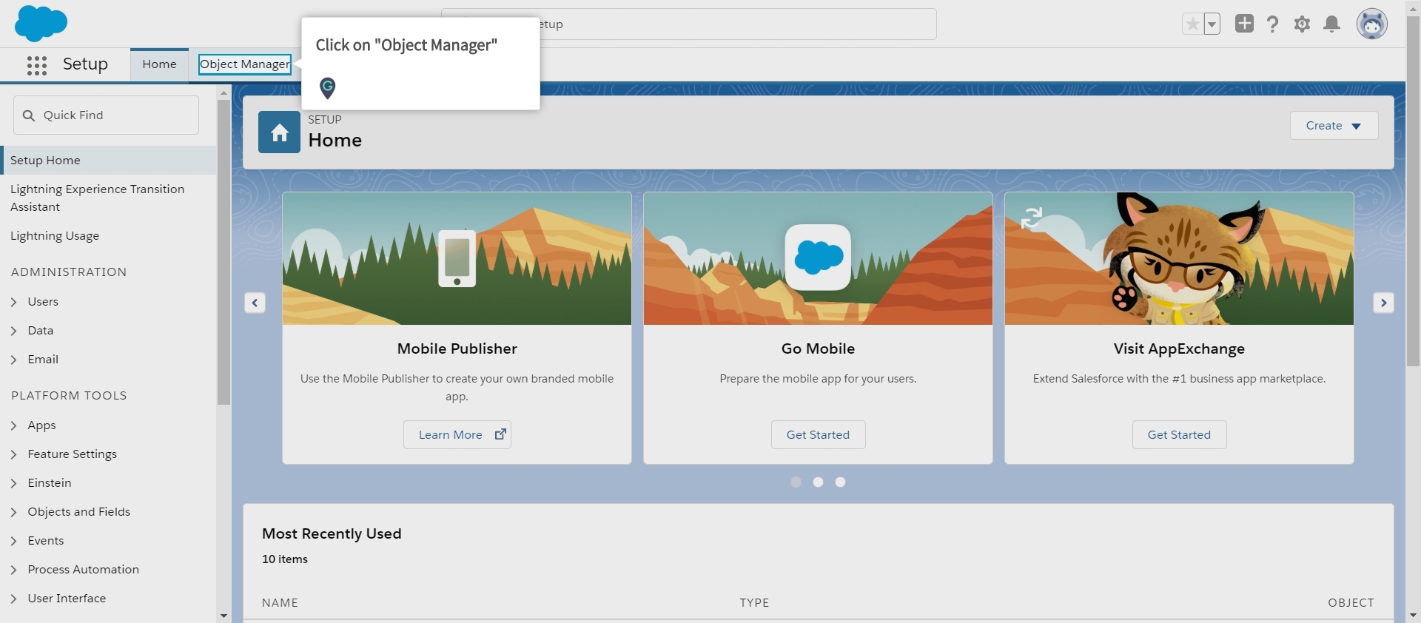Click the favorites star icon

point(1192,24)
